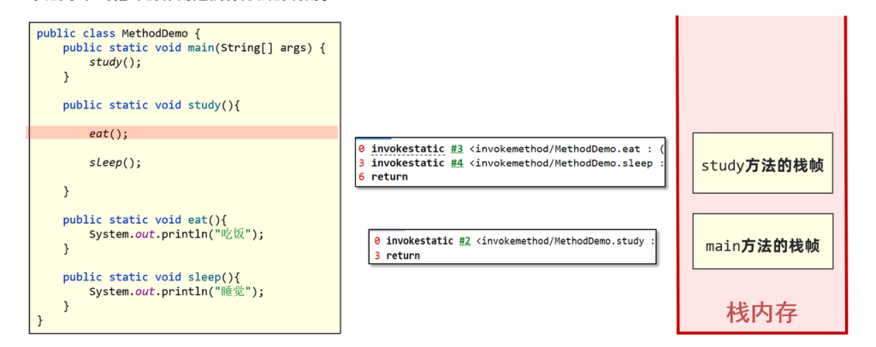Click the sleep() call inside study method
This screenshot has width=876, height=347.
click(x=115, y=162)
